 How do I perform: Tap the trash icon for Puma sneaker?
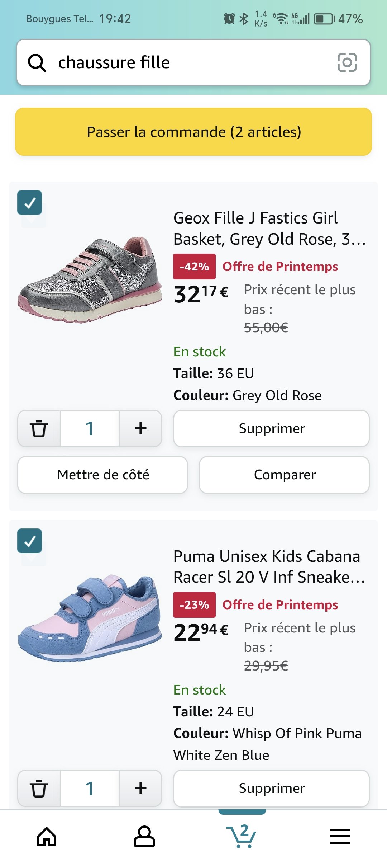pos(39,788)
